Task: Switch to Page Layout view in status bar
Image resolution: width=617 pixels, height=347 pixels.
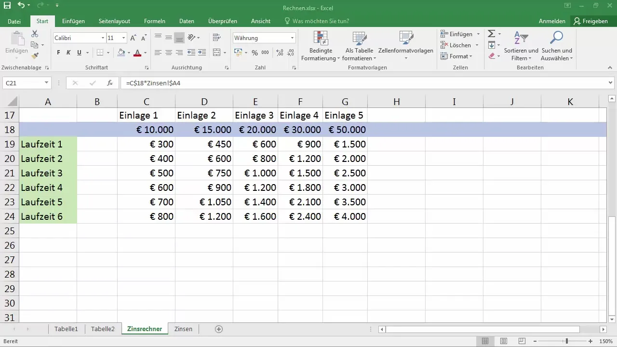Action: coord(503,341)
